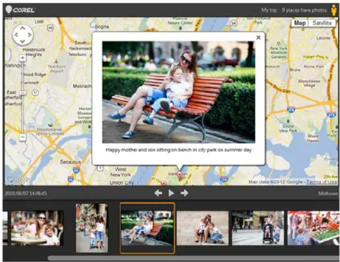Viewport: 340px width, 262px height.
Task: Pan the map left with the arrow control
Action: (x=16, y=35)
